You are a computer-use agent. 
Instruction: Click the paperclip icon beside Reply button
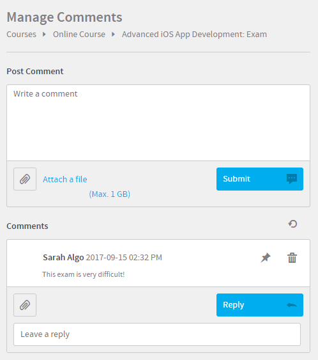(x=25, y=305)
